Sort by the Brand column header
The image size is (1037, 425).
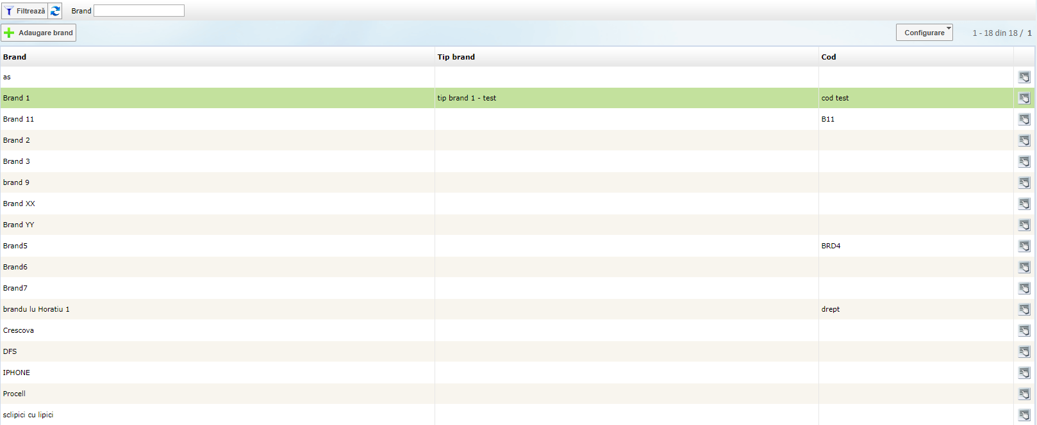15,57
